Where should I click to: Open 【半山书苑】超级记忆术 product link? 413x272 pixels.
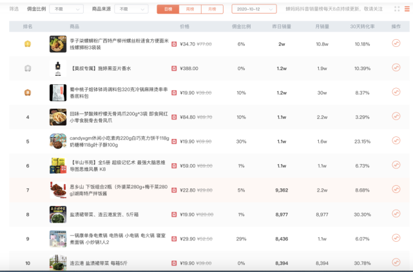[x=117, y=166]
